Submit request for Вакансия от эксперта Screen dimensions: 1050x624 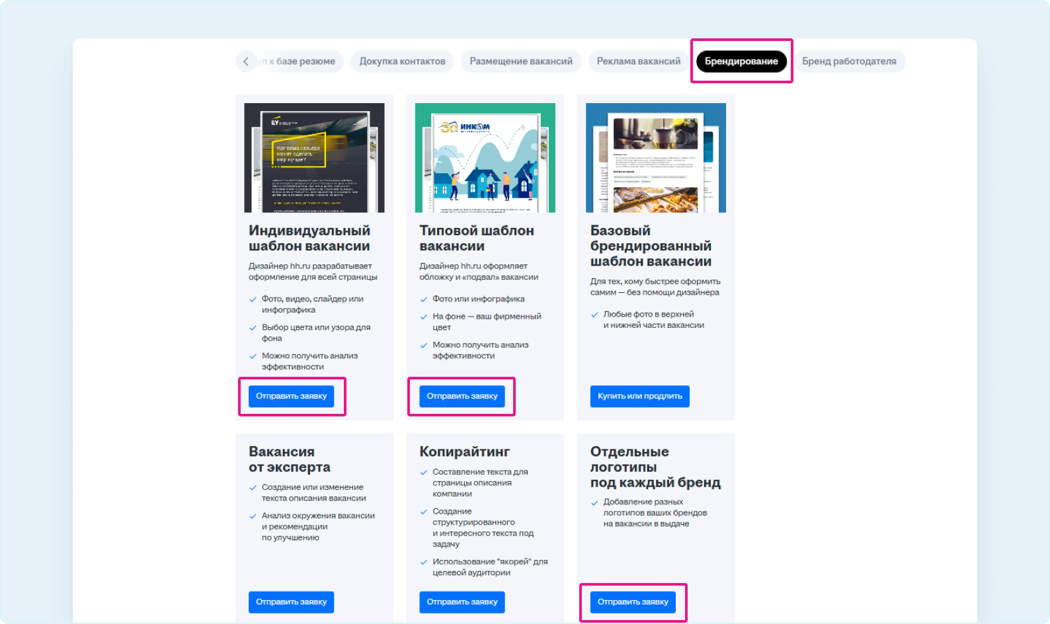(x=291, y=602)
